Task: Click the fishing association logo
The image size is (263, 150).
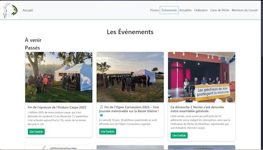Action: point(10,10)
